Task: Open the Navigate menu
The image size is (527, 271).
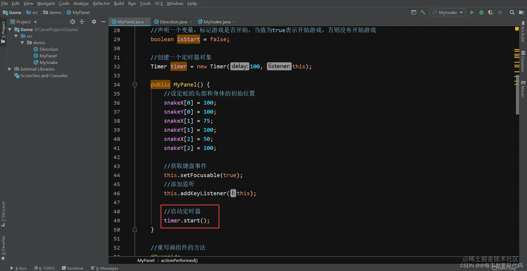Action: coord(46,3)
